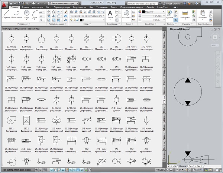Insert the 10.1 Компрессор symbol from palette

coord(42,41)
